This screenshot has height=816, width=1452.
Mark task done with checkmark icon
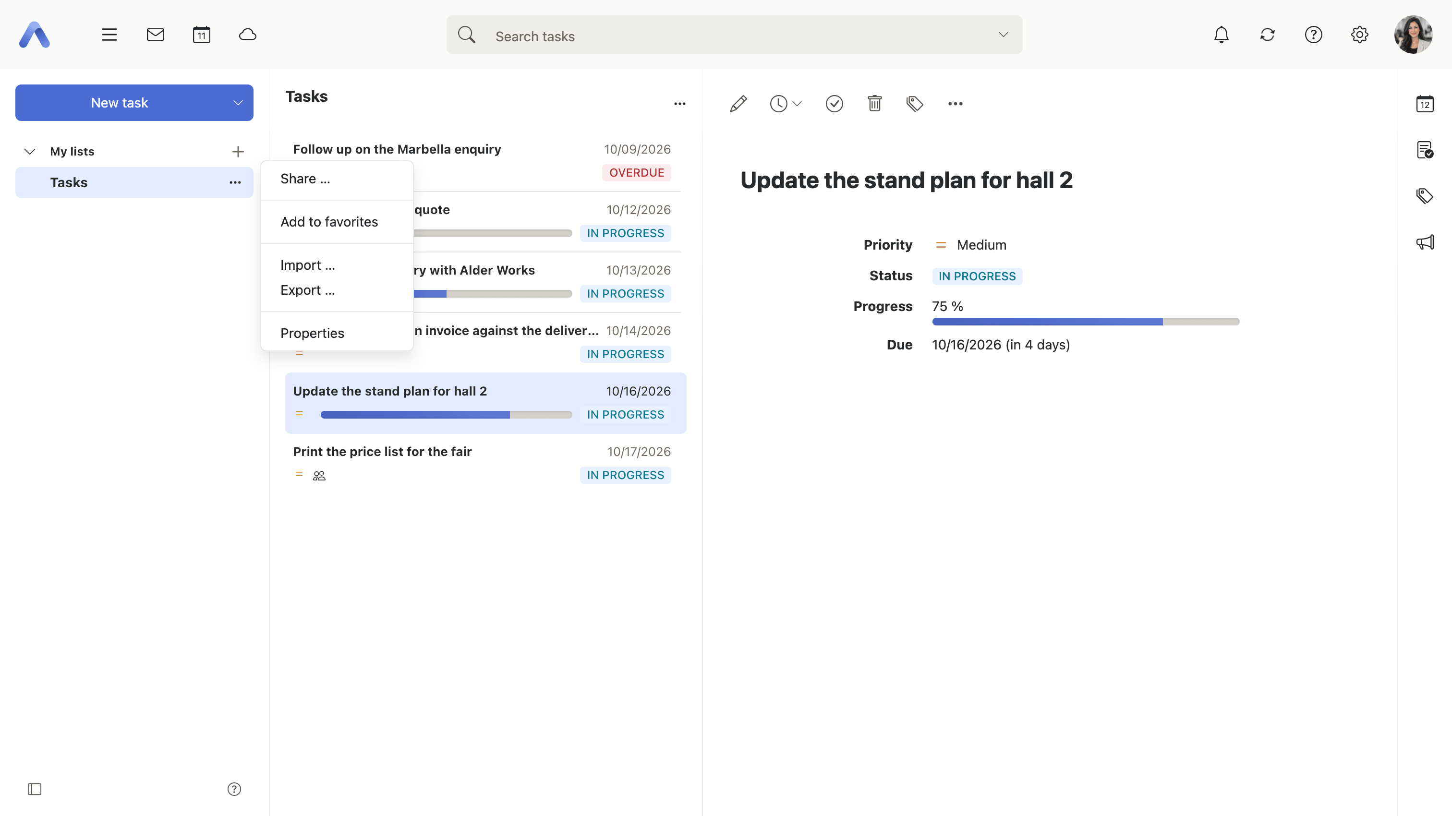[834, 104]
